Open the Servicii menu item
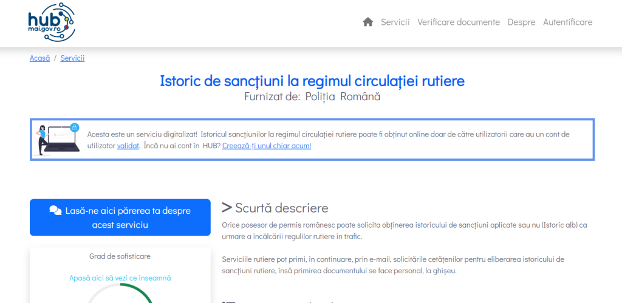 pos(395,22)
